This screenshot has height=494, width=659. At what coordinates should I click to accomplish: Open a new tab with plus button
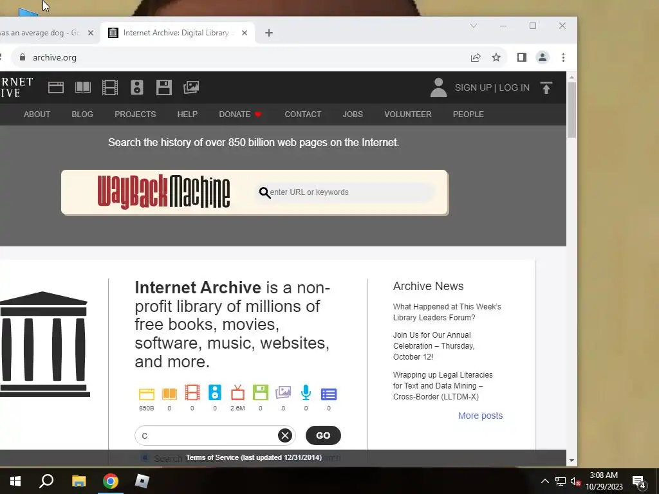point(269,33)
